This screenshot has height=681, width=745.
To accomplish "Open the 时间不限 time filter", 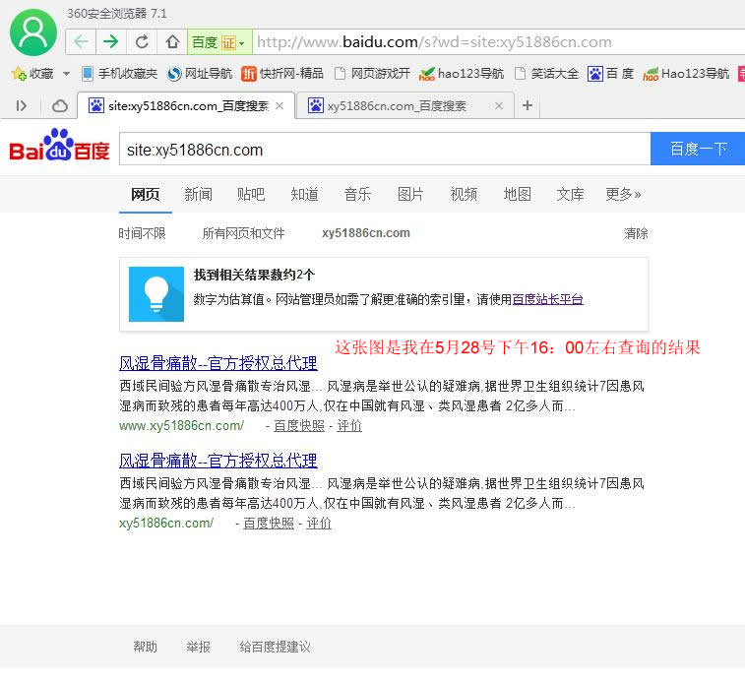I will (142, 233).
